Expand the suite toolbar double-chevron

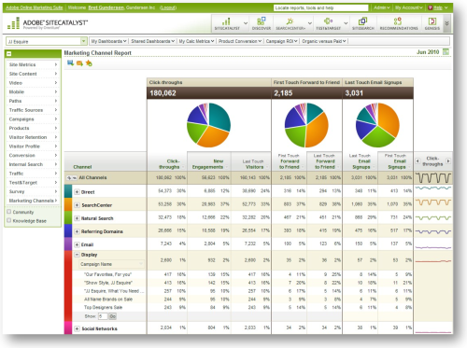point(447,23)
